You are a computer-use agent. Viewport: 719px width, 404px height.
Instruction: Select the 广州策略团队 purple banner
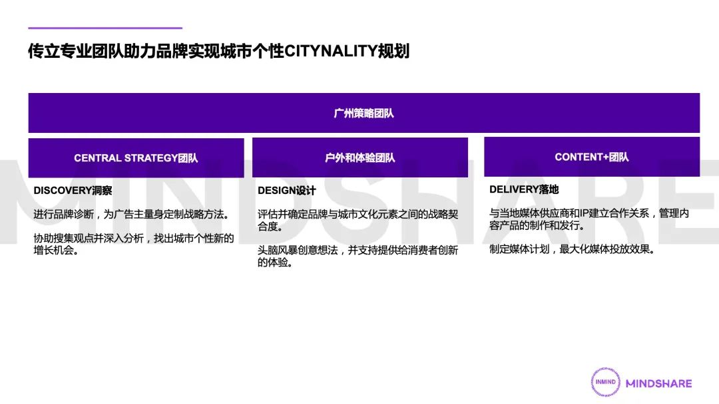pos(363,113)
